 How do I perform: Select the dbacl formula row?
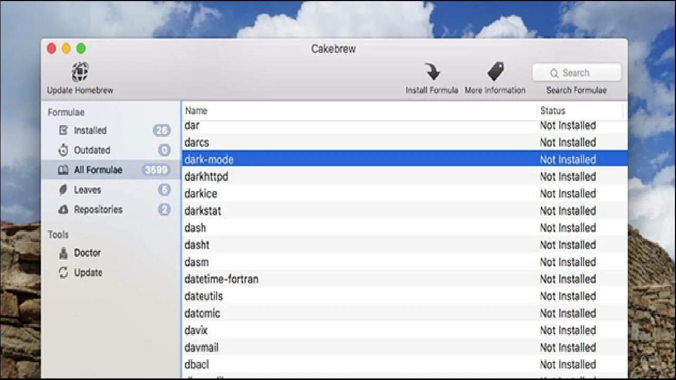pos(405,364)
